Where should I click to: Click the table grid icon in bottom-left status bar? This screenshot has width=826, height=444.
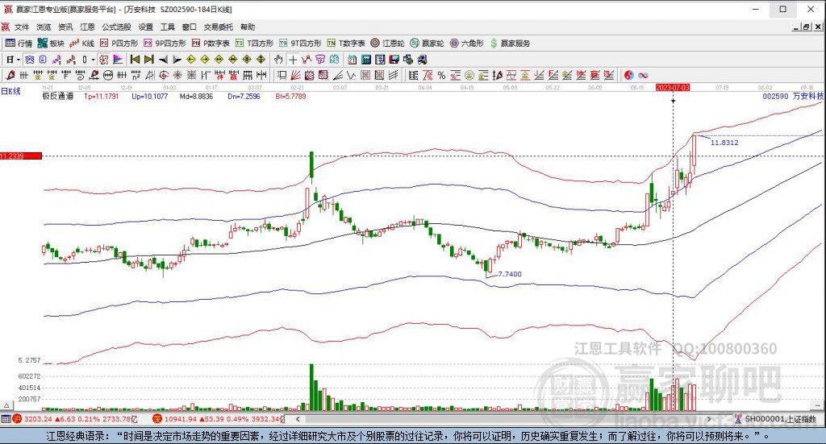tap(6, 419)
